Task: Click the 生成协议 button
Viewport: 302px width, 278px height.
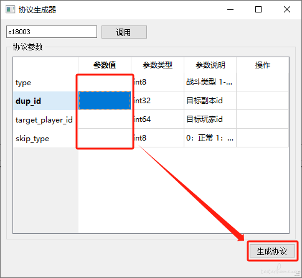Action: [x=272, y=251]
